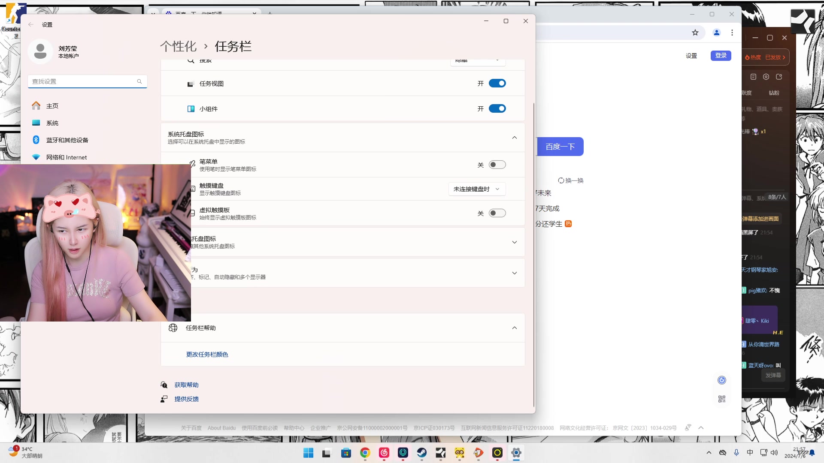Open 蓝牙和其他设备 settings category
The height and width of the screenshot is (463, 824).
88,140
